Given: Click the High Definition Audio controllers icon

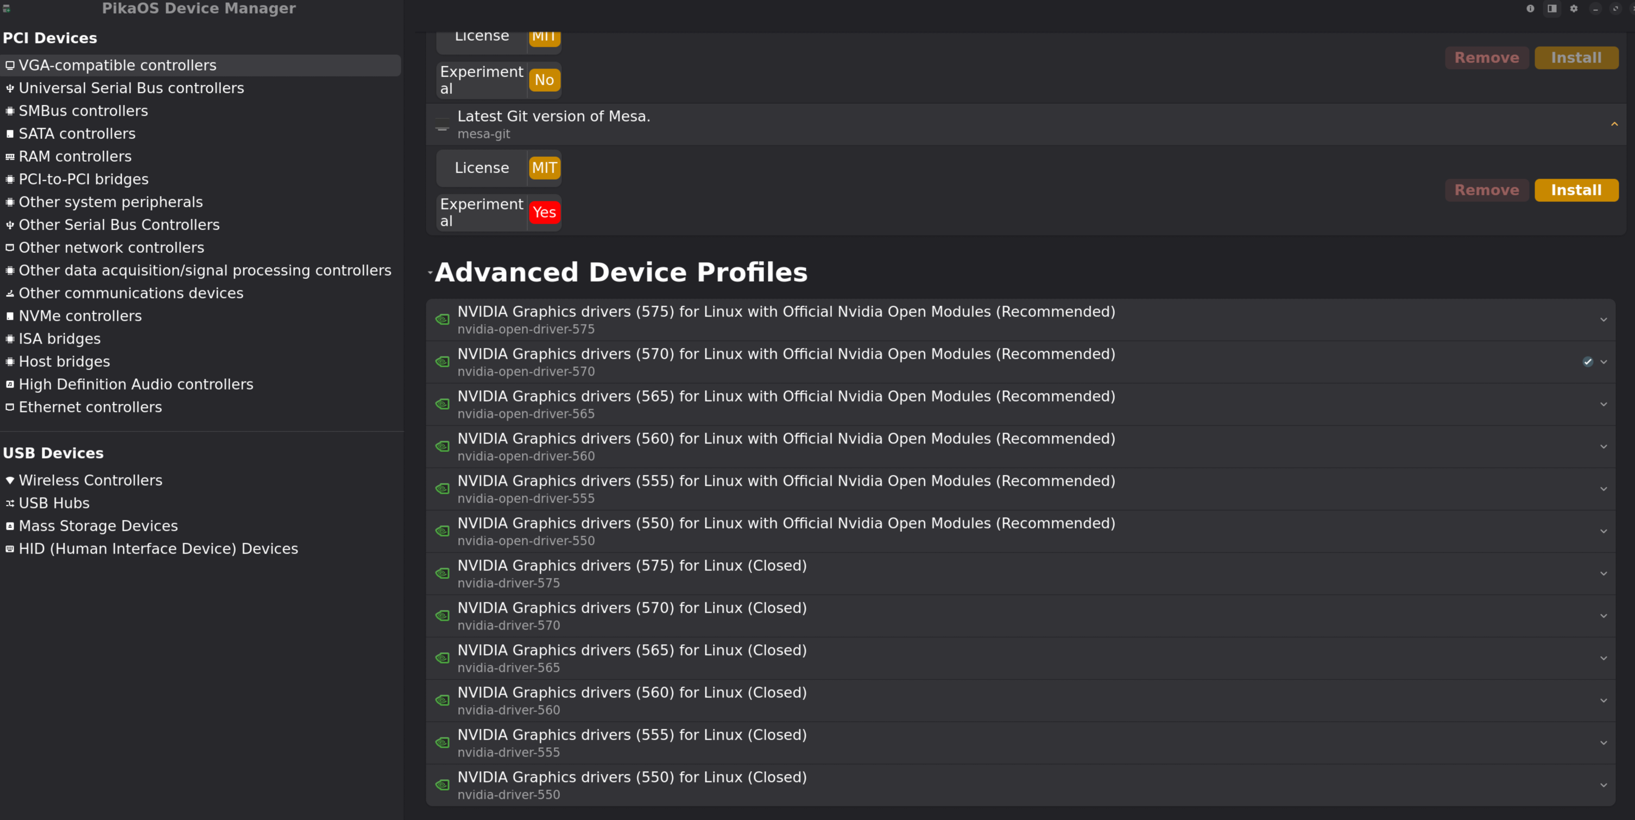Looking at the screenshot, I should pyautogui.click(x=10, y=384).
